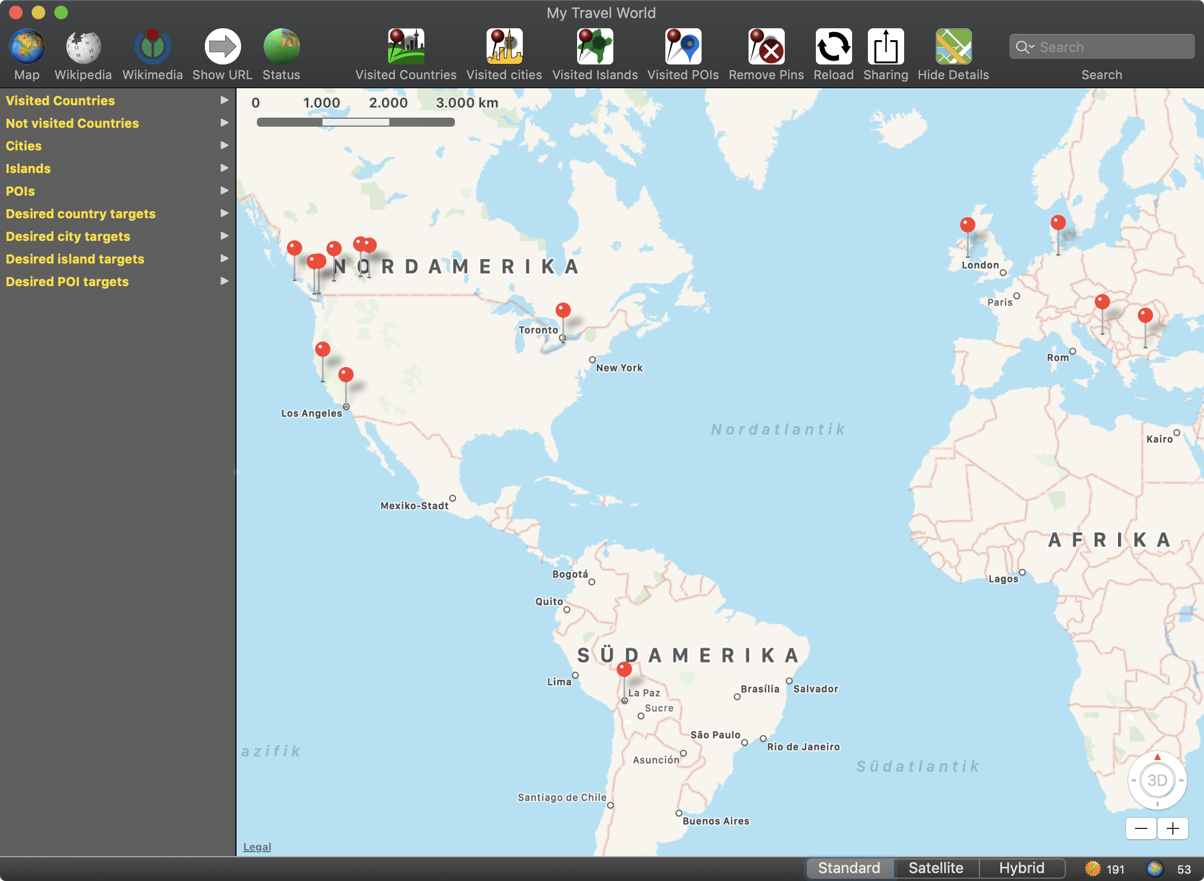Expand the Islands list arrow
The image size is (1204, 881).
click(x=225, y=168)
